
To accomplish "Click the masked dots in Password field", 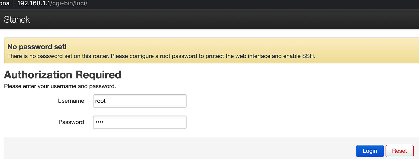I will [x=99, y=122].
